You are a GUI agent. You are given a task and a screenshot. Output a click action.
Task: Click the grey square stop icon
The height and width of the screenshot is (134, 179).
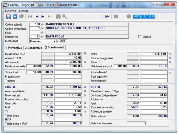[x=116, y=17]
